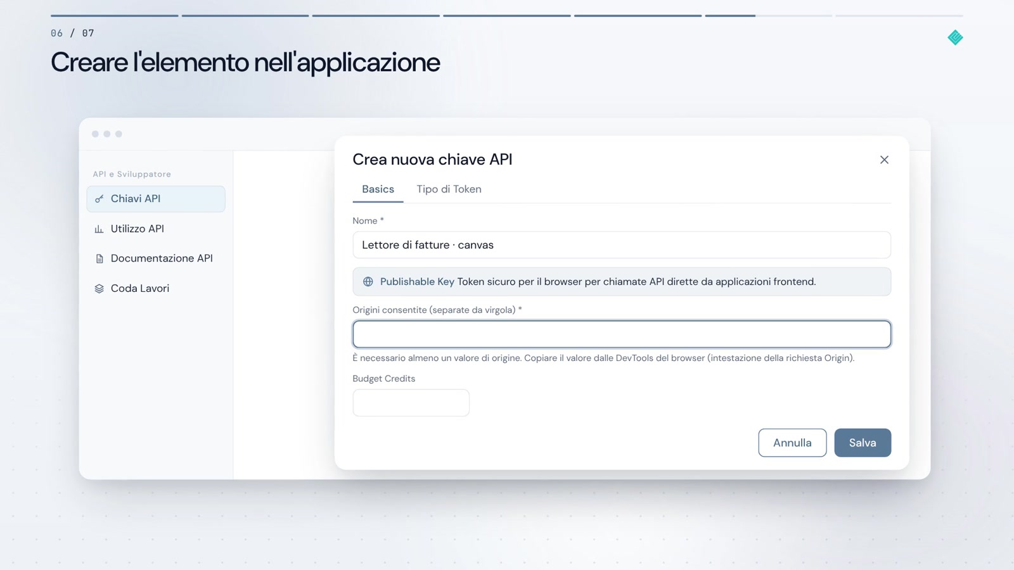Go to Coda Lavori in sidebar
Screen dimensions: 1014x570
(x=156, y=288)
